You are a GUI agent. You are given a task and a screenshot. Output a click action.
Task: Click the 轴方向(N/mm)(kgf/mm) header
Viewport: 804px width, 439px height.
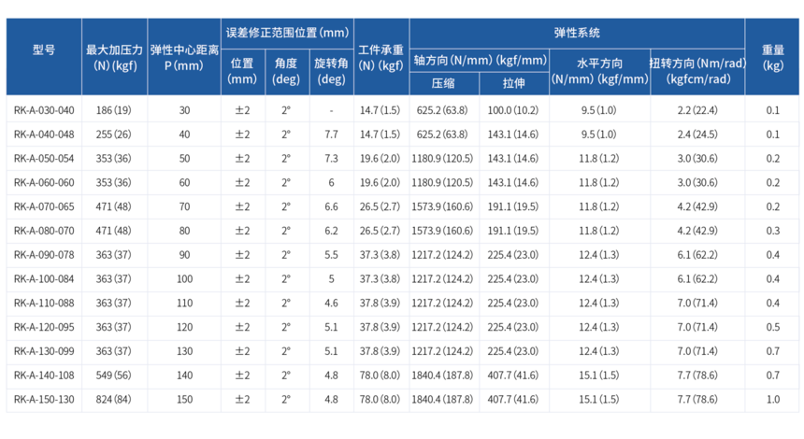(480, 61)
